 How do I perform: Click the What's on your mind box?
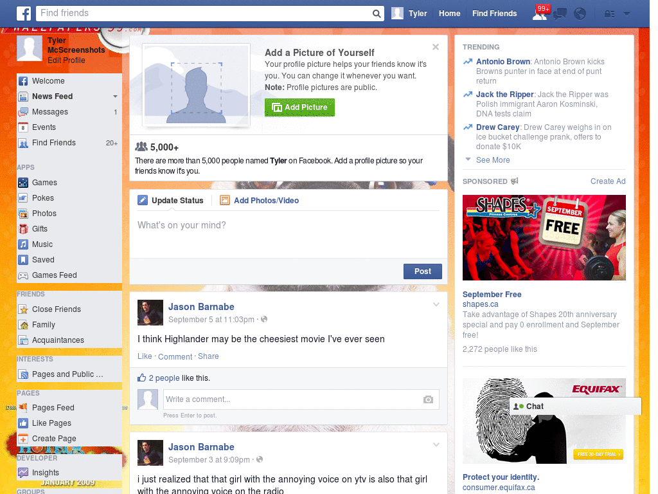pos(289,234)
